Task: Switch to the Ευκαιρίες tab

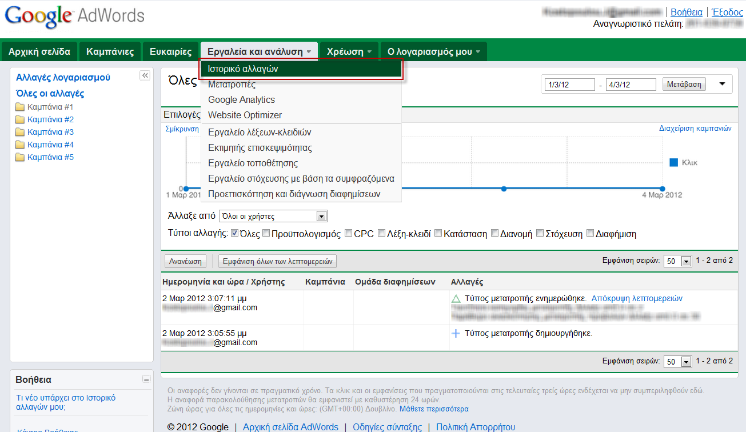Action: 170,51
